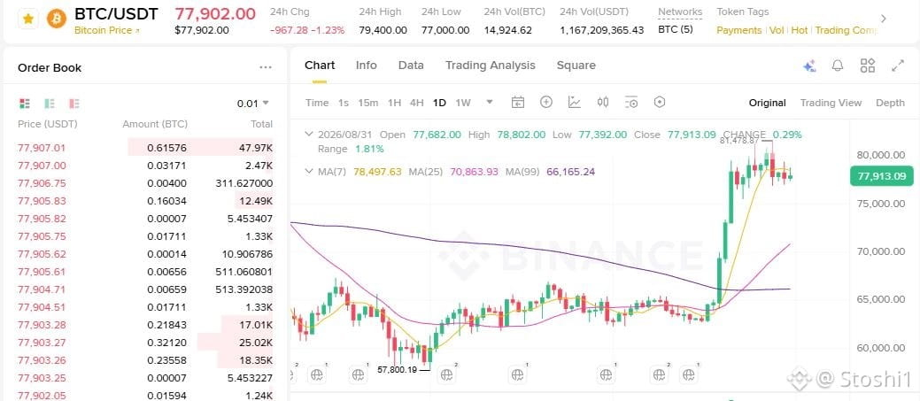Show both buys and sells order book view
The height and width of the screenshot is (401, 920).
point(24,104)
